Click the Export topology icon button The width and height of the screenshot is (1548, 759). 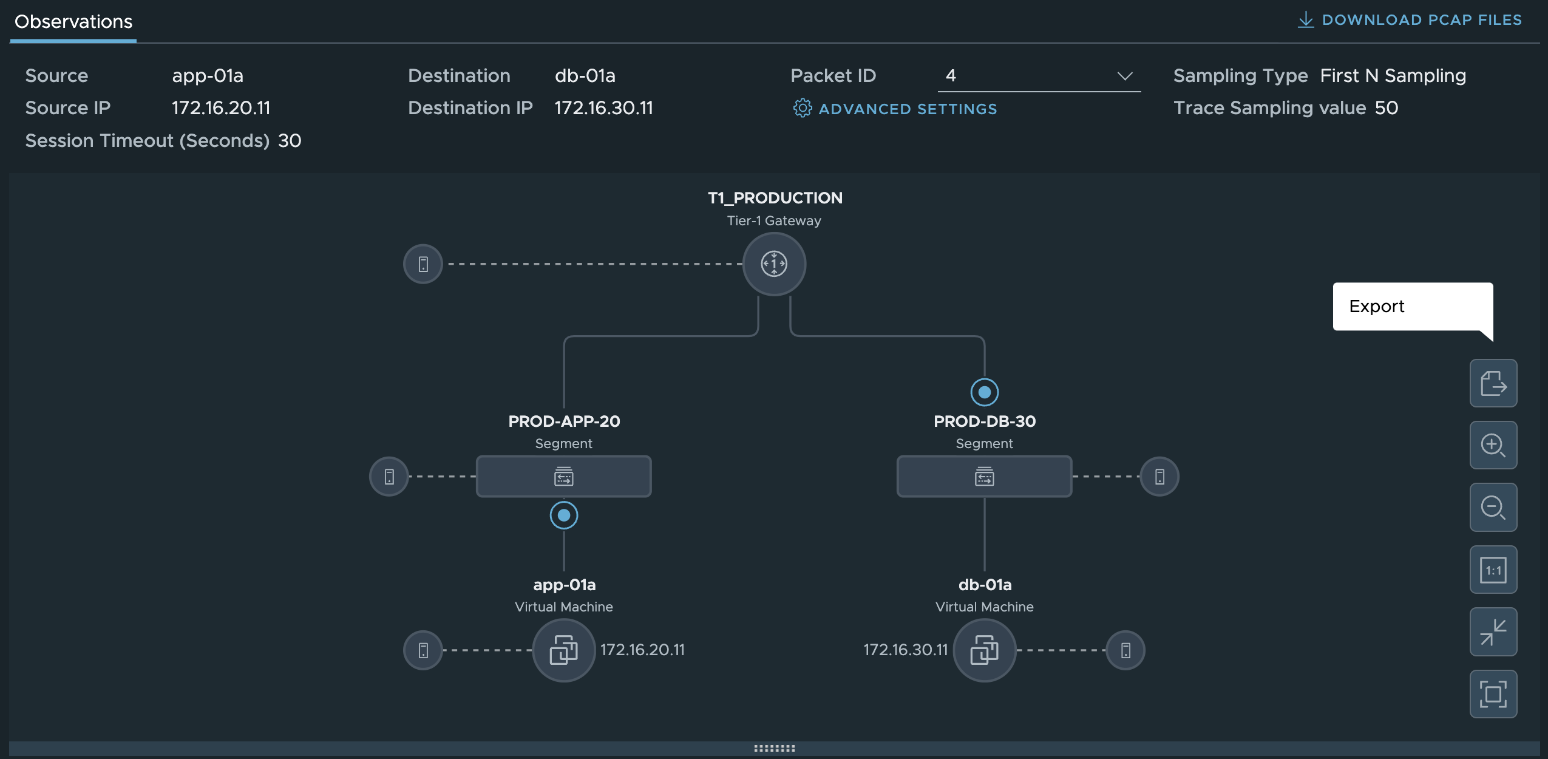[1493, 383]
